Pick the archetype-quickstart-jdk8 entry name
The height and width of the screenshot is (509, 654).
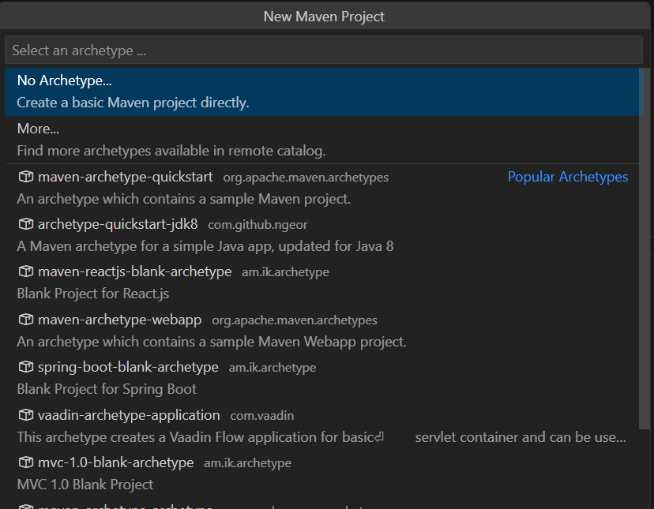(118, 223)
